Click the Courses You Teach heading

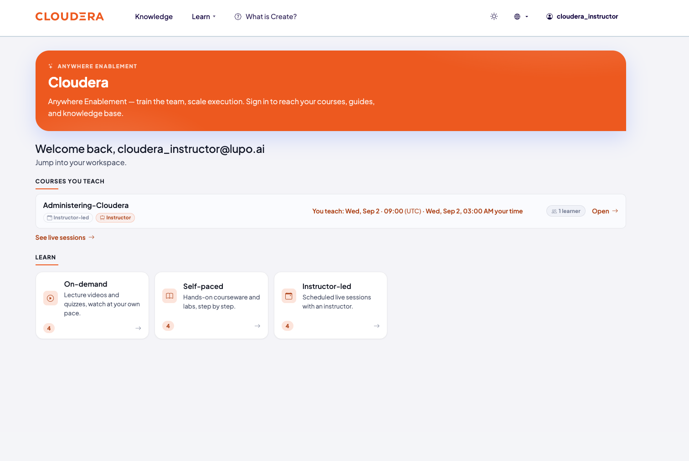(70, 181)
